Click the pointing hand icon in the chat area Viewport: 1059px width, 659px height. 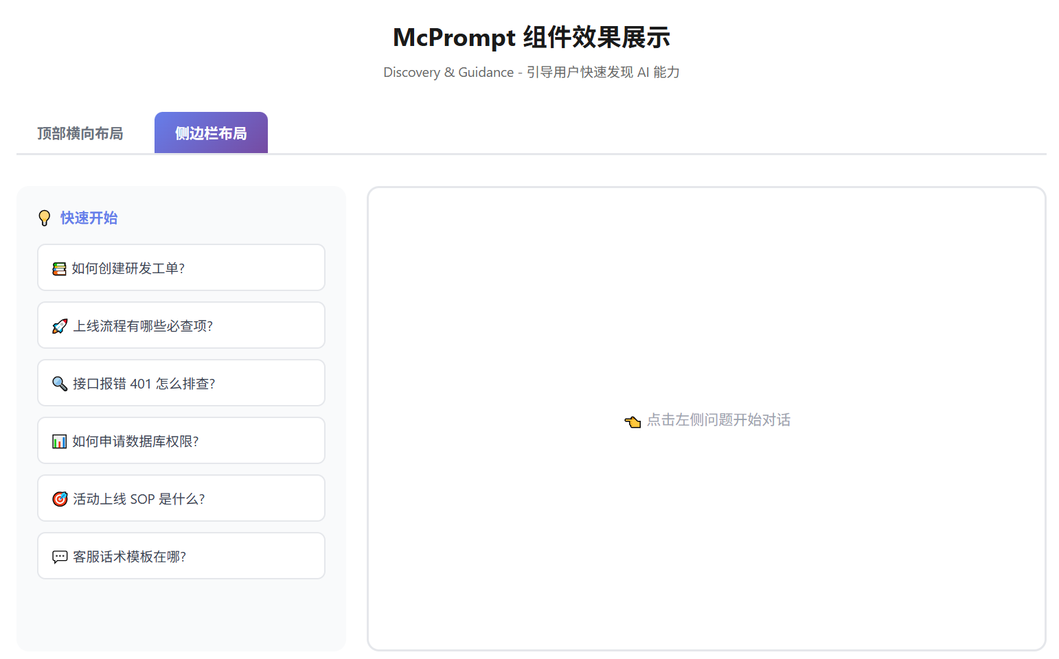(633, 421)
